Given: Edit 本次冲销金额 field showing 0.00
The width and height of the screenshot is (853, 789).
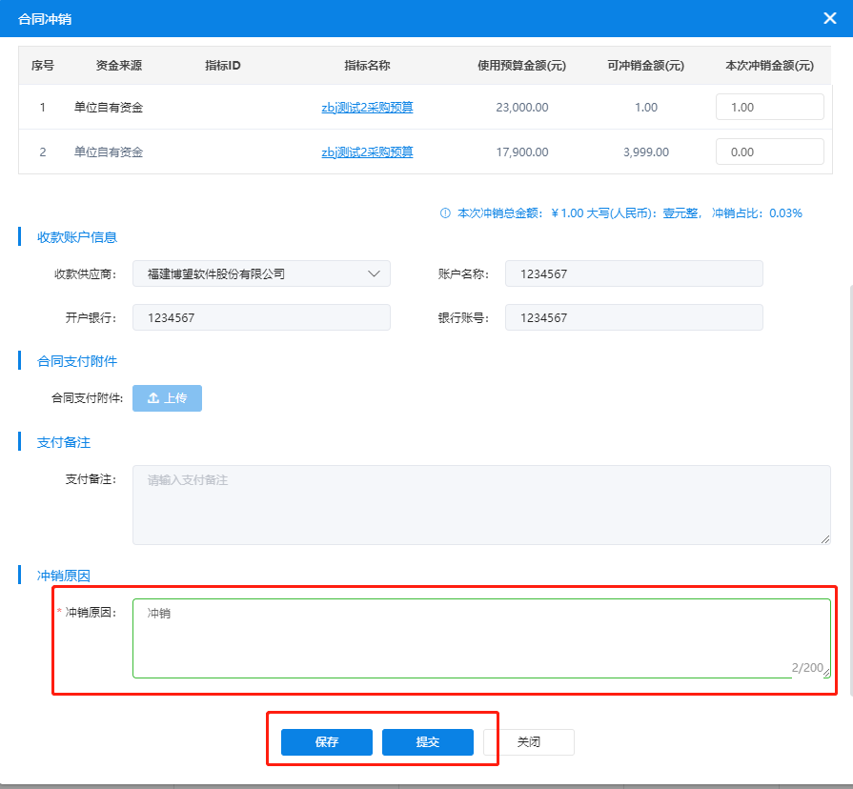Looking at the screenshot, I should (x=770, y=152).
